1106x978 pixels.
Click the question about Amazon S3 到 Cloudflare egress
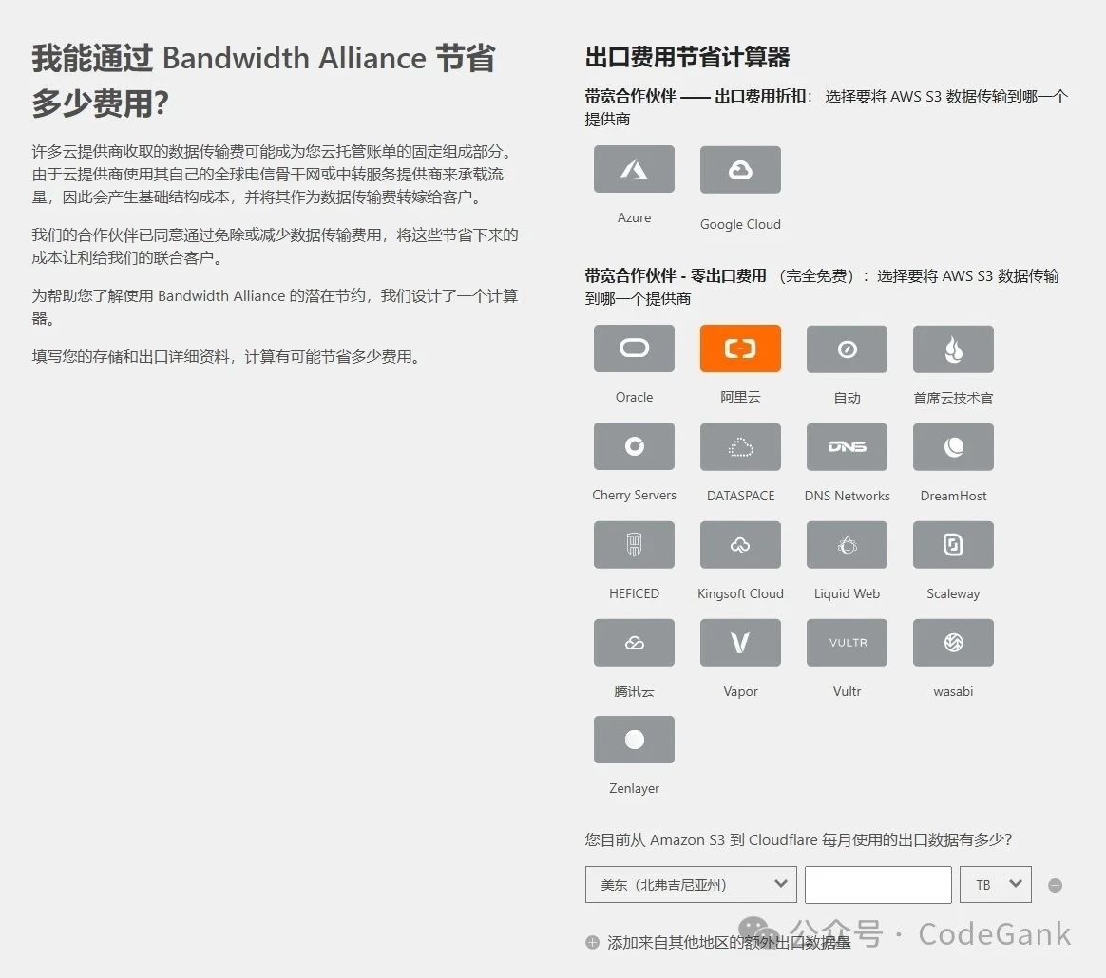click(x=798, y=839)
